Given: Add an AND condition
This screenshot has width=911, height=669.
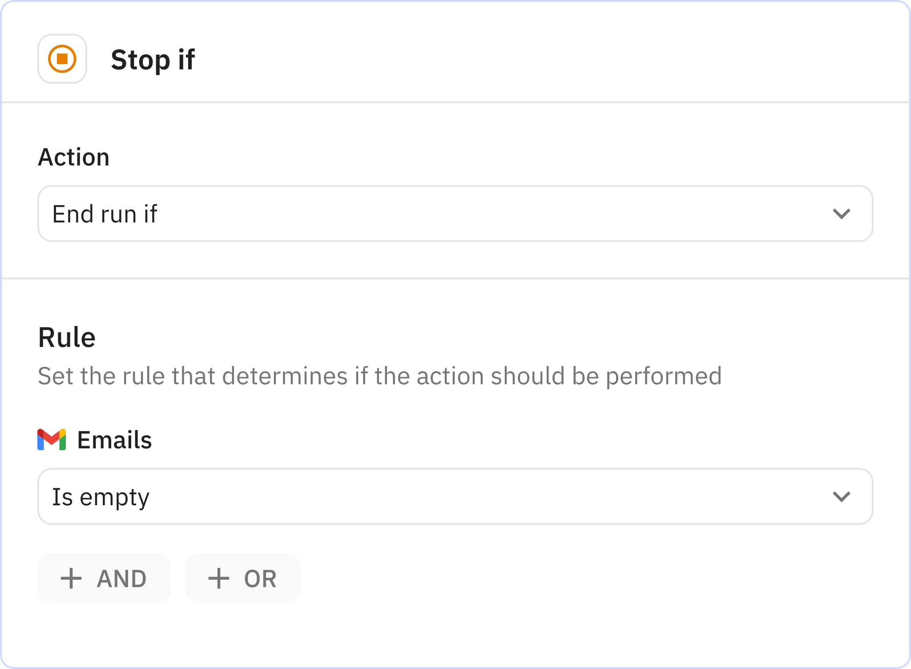Looking at the screenshot, I should [x=104, y=579].
